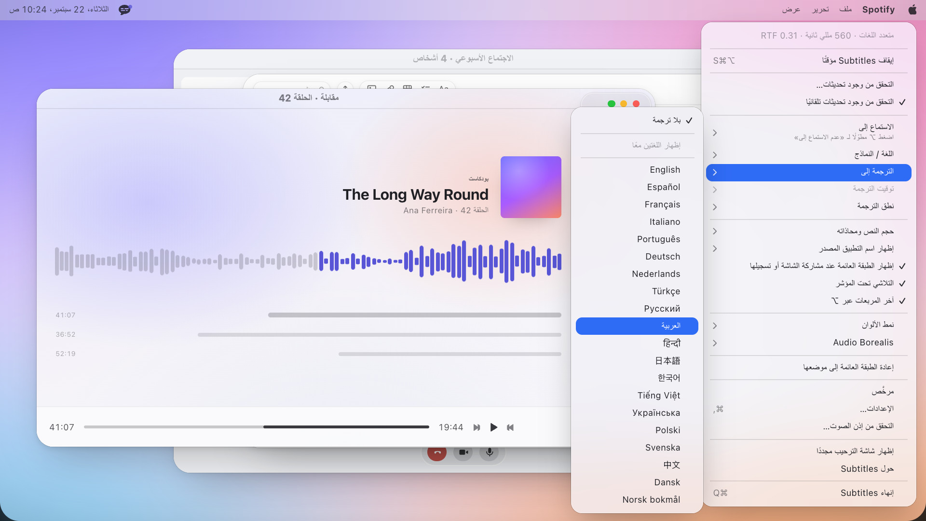Expand the Audio Borealis submenu
This screenshot has width=926, height=521.
tap(809, 343)
